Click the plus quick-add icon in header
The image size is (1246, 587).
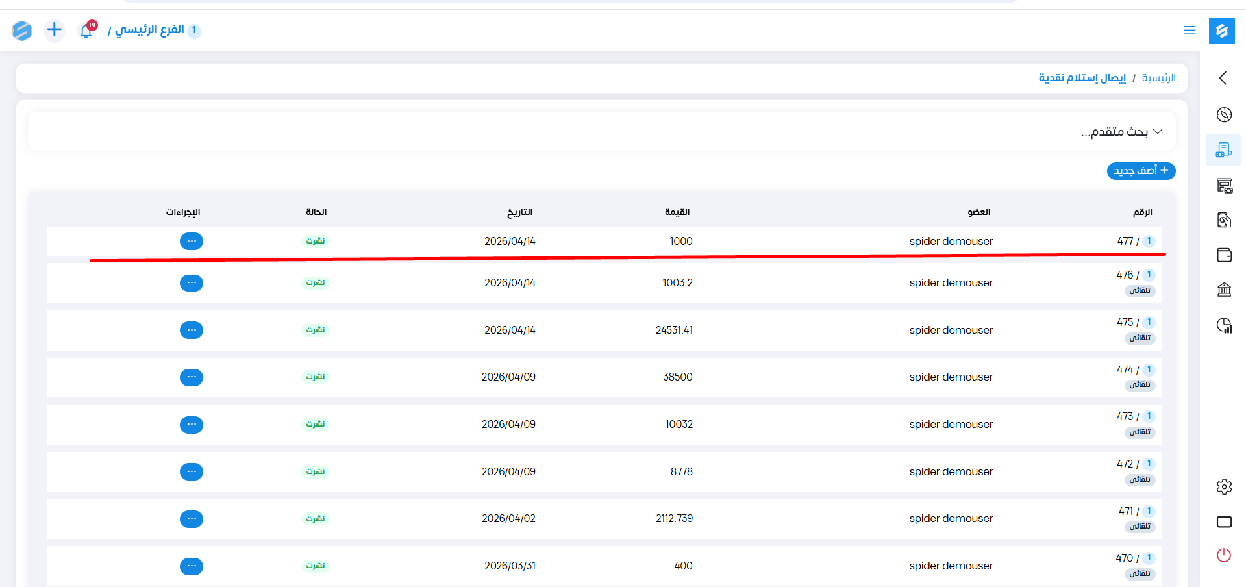tap(55, 30)
